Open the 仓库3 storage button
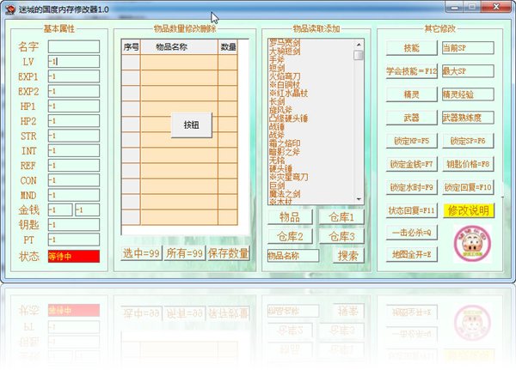Image resolution: width=516 pixels, height=370 pixels. coord(341,236)
